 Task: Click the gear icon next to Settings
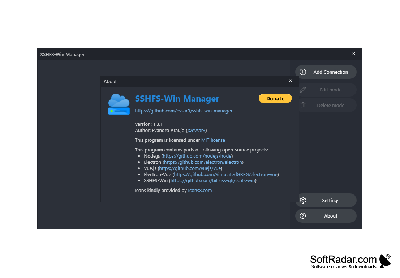303,200
